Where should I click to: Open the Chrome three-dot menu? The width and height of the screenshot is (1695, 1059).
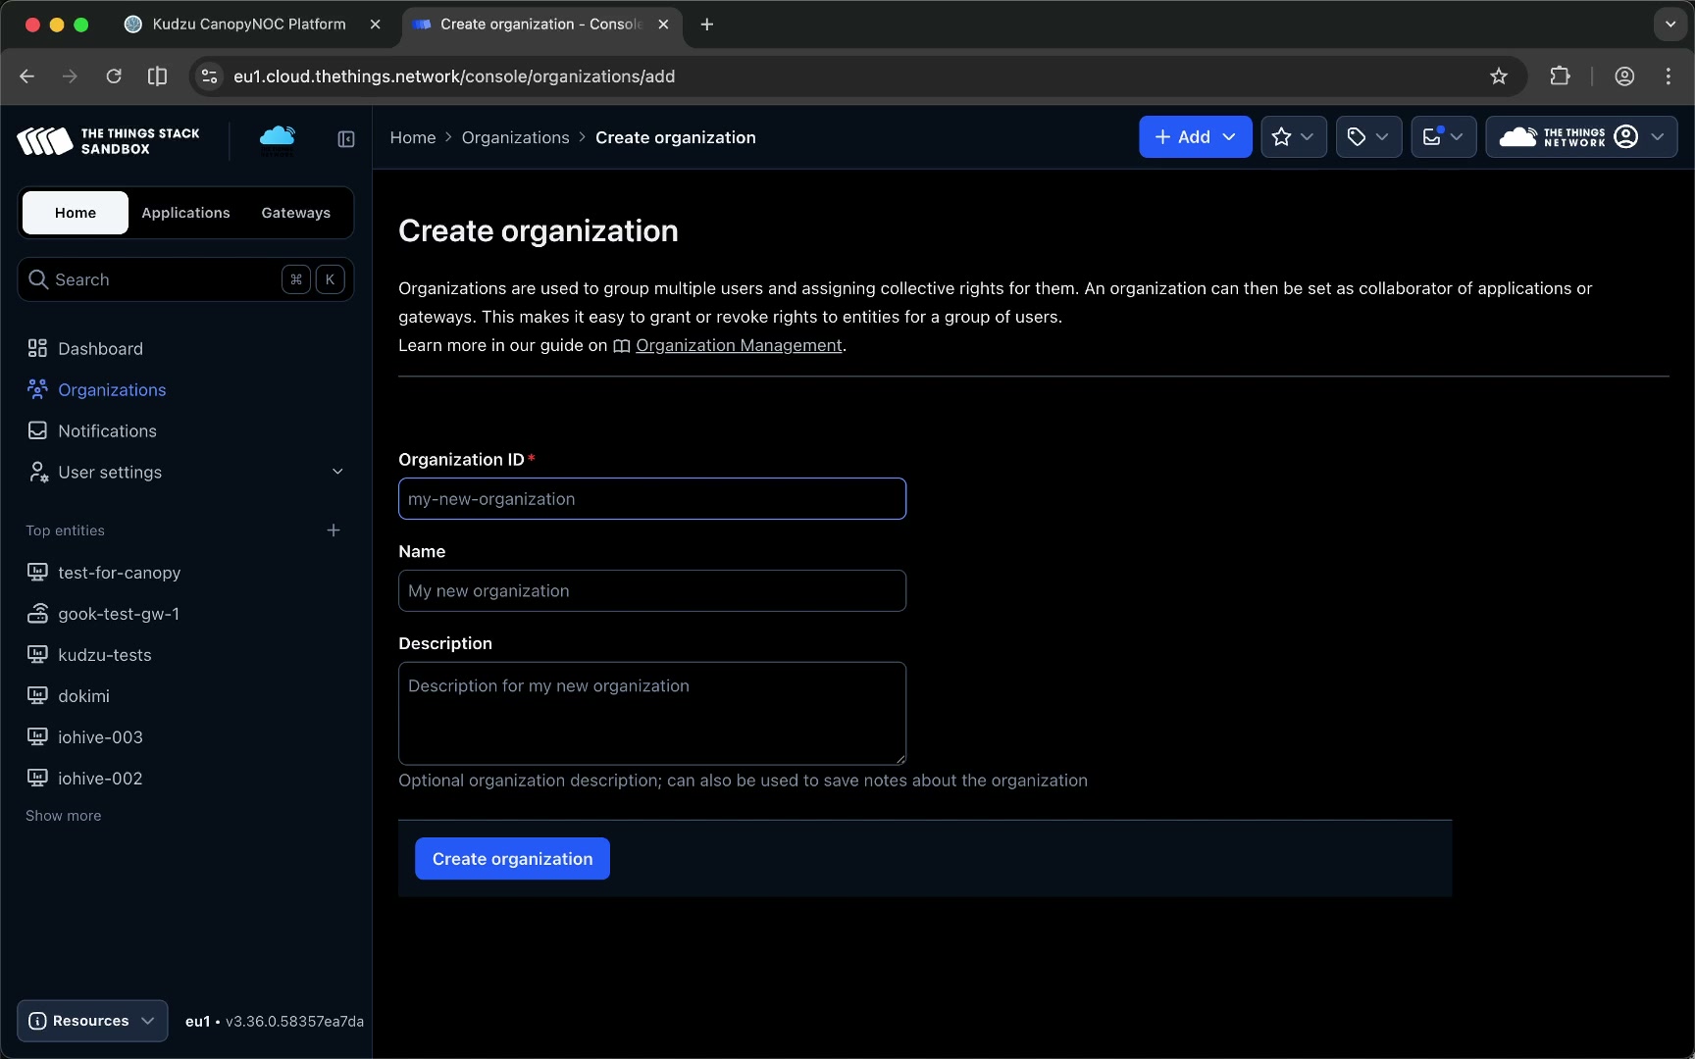[x=1669, y=76]
